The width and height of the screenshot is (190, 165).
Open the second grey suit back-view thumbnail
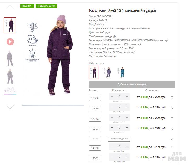tap(10, 76)
